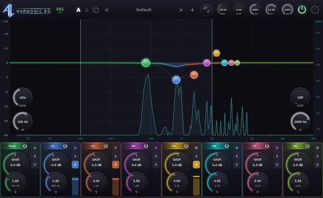Select the green Fund. node on graph

(x=146, y=63)
